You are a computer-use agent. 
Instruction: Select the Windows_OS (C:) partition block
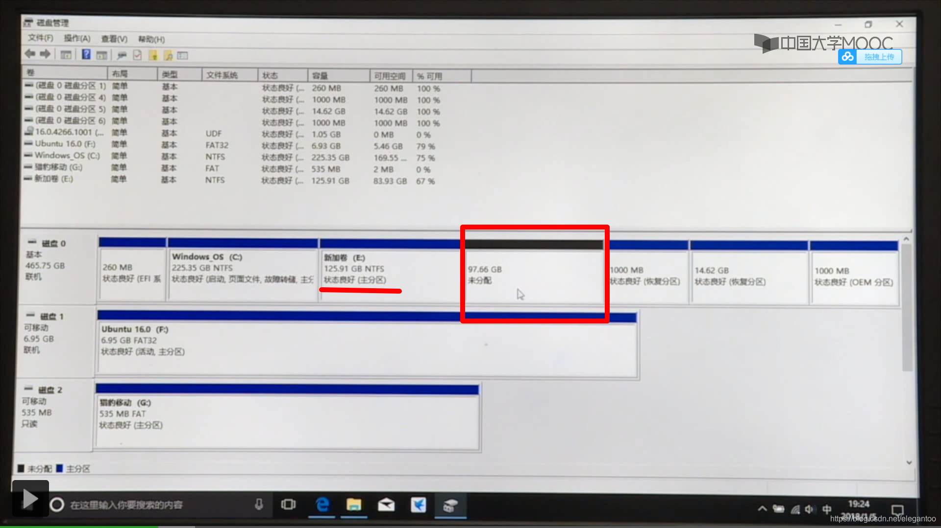243,269
